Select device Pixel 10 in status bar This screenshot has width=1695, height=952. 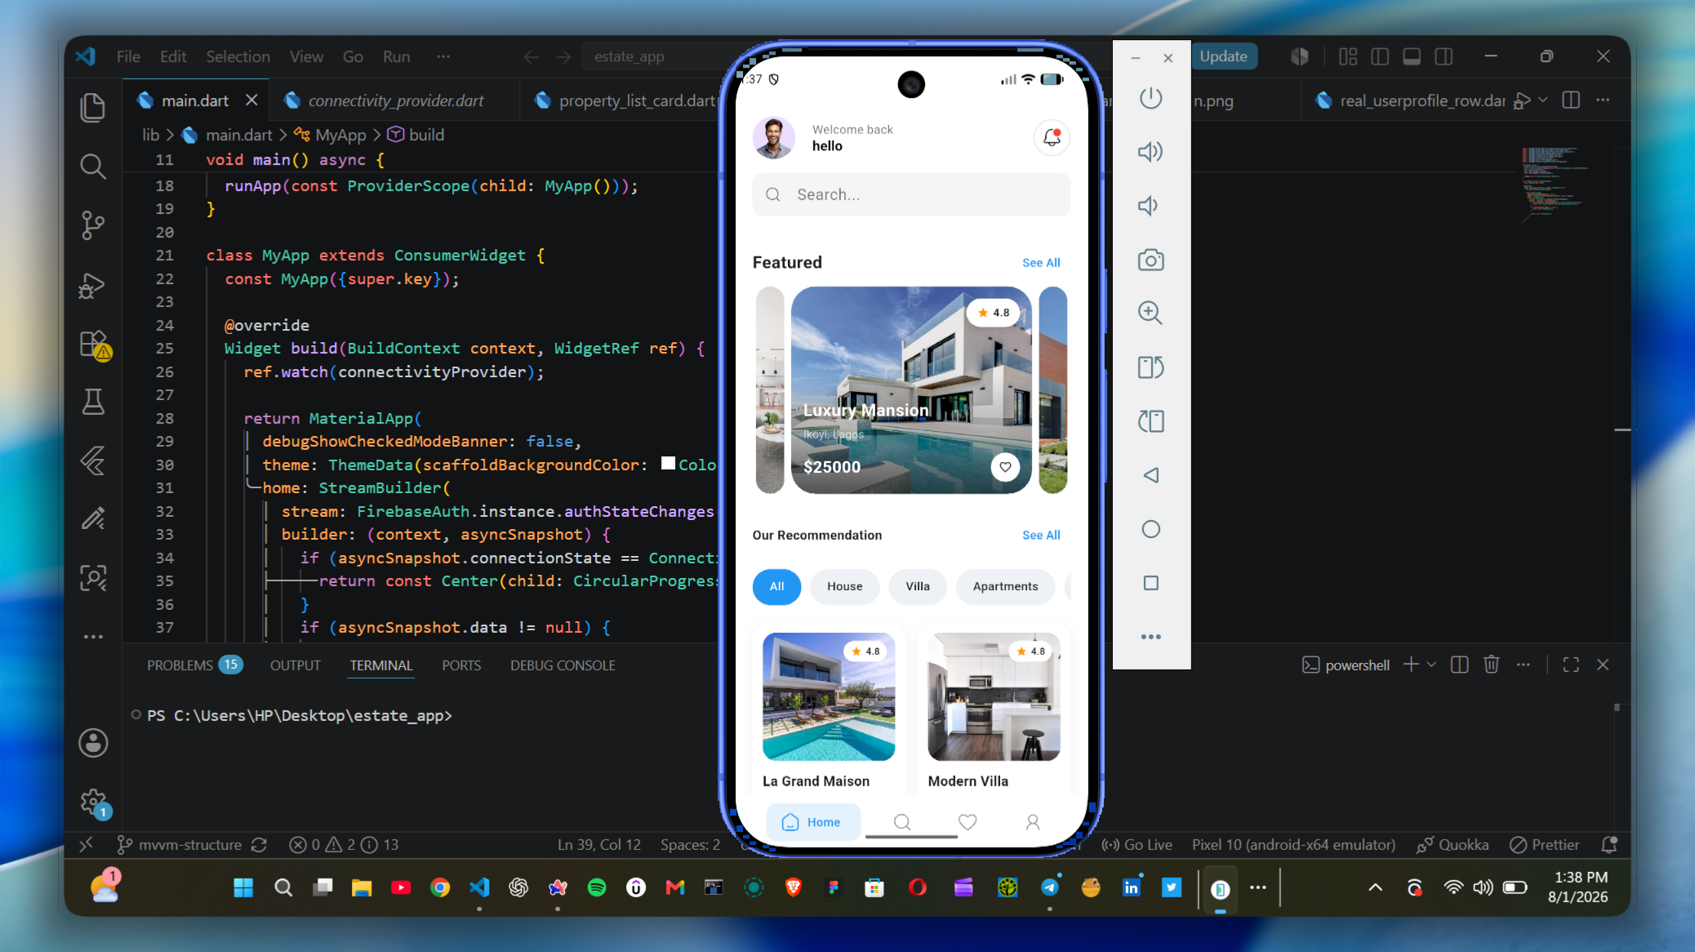pos(1293,844)
